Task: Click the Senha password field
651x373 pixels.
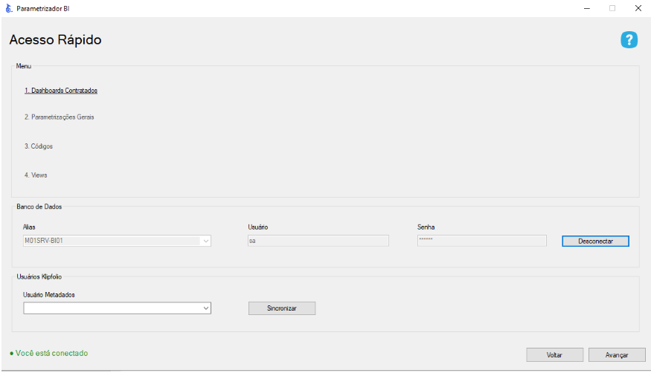Action: [x=481, y=241]
